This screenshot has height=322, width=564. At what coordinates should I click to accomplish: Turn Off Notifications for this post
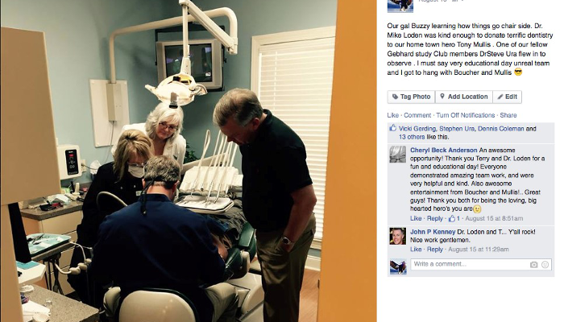[x=466, y=115]
